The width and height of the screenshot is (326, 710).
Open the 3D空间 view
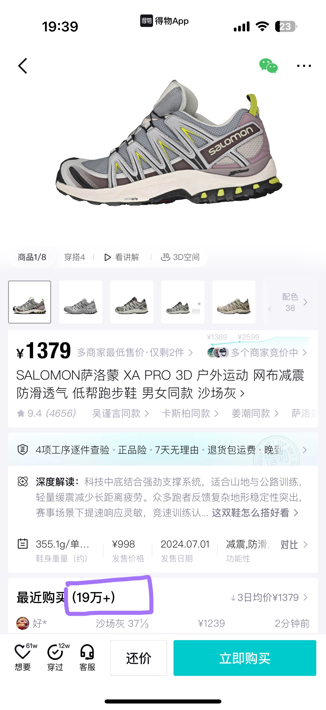pyautogui.click(x=180, y=257)
